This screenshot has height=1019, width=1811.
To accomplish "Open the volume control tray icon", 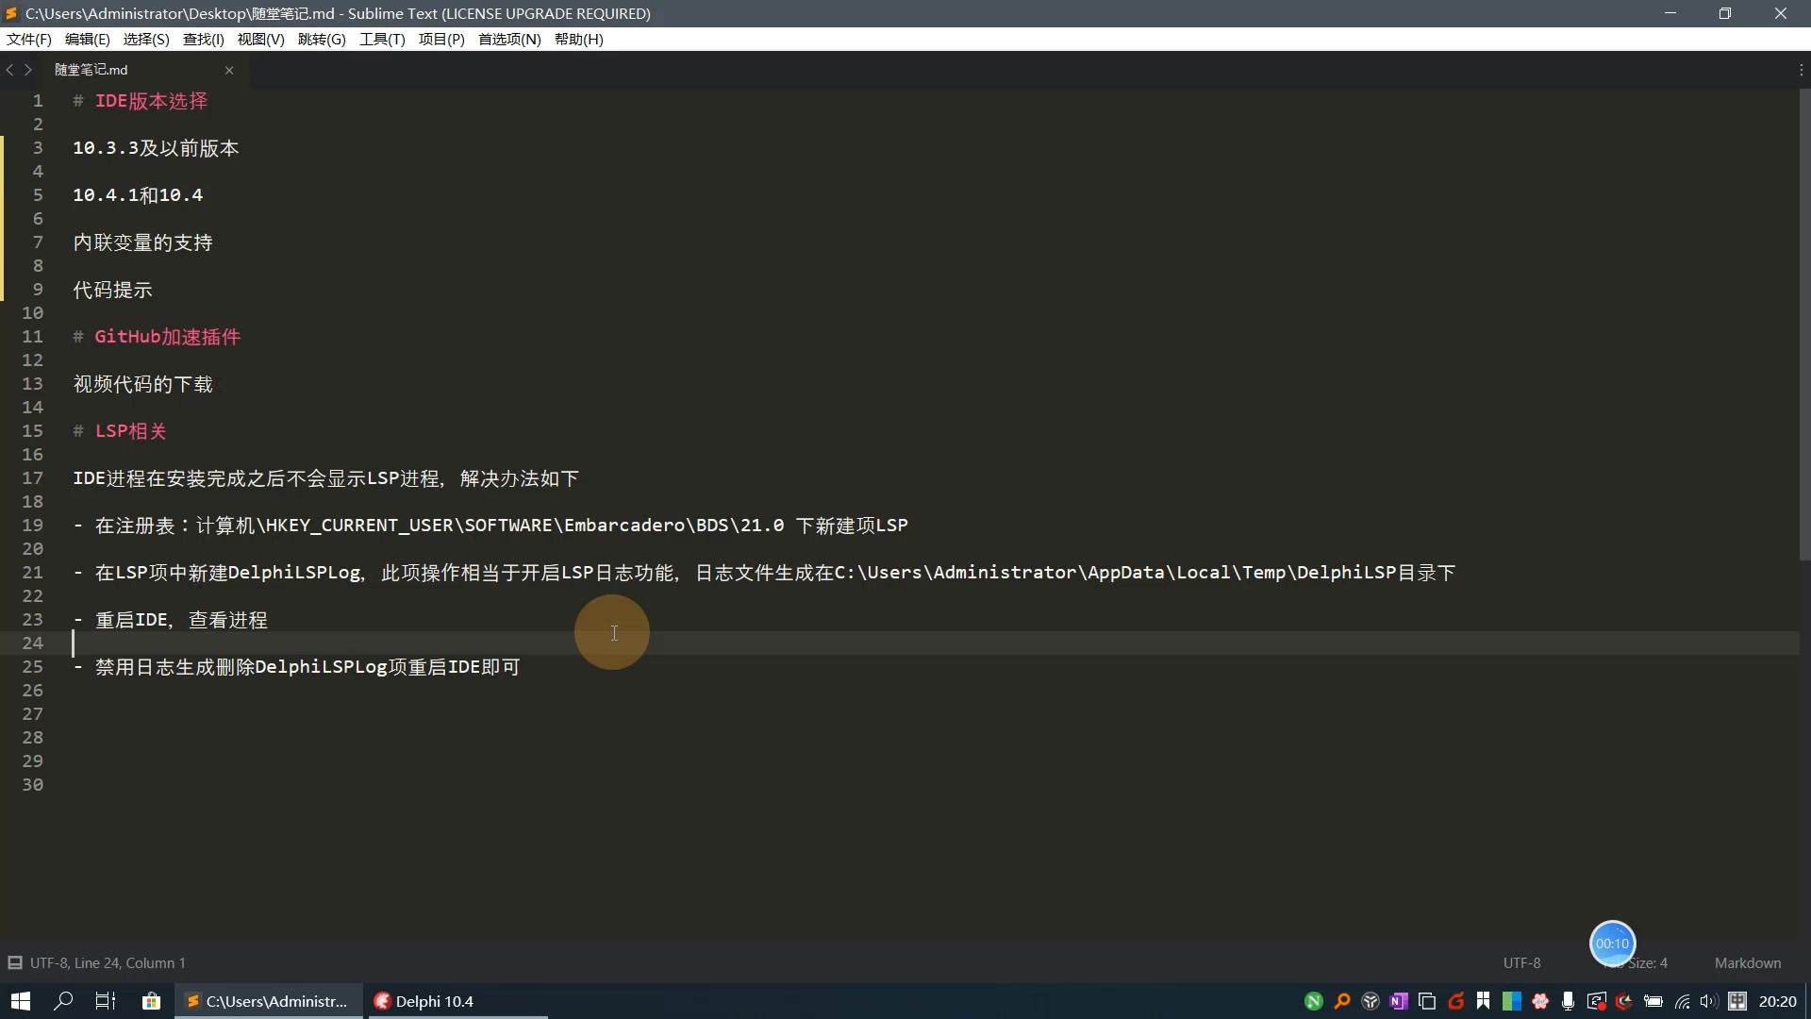I will 1709,1001.
